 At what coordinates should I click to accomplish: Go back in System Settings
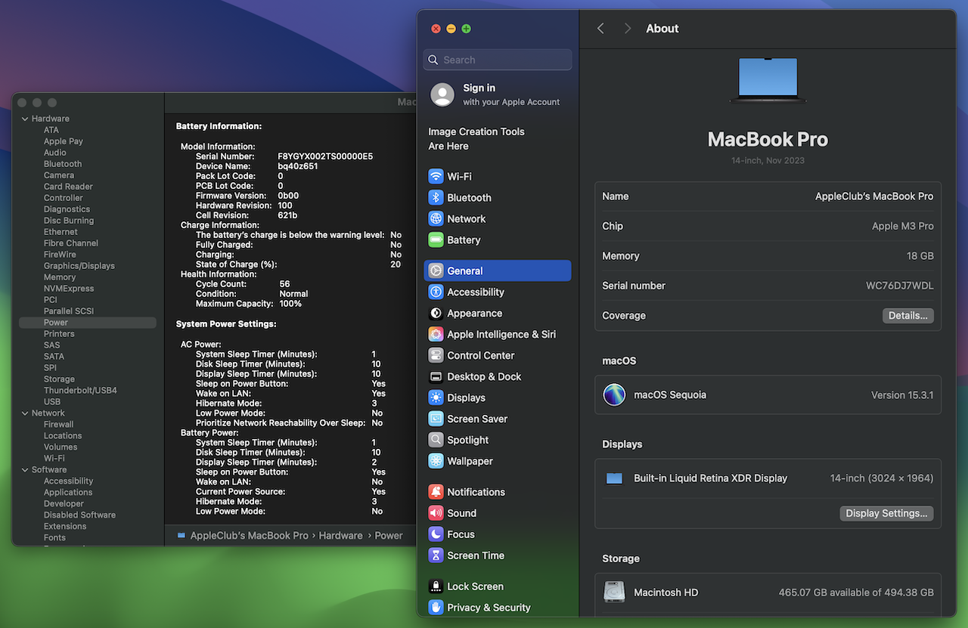[x=600, y=29]
